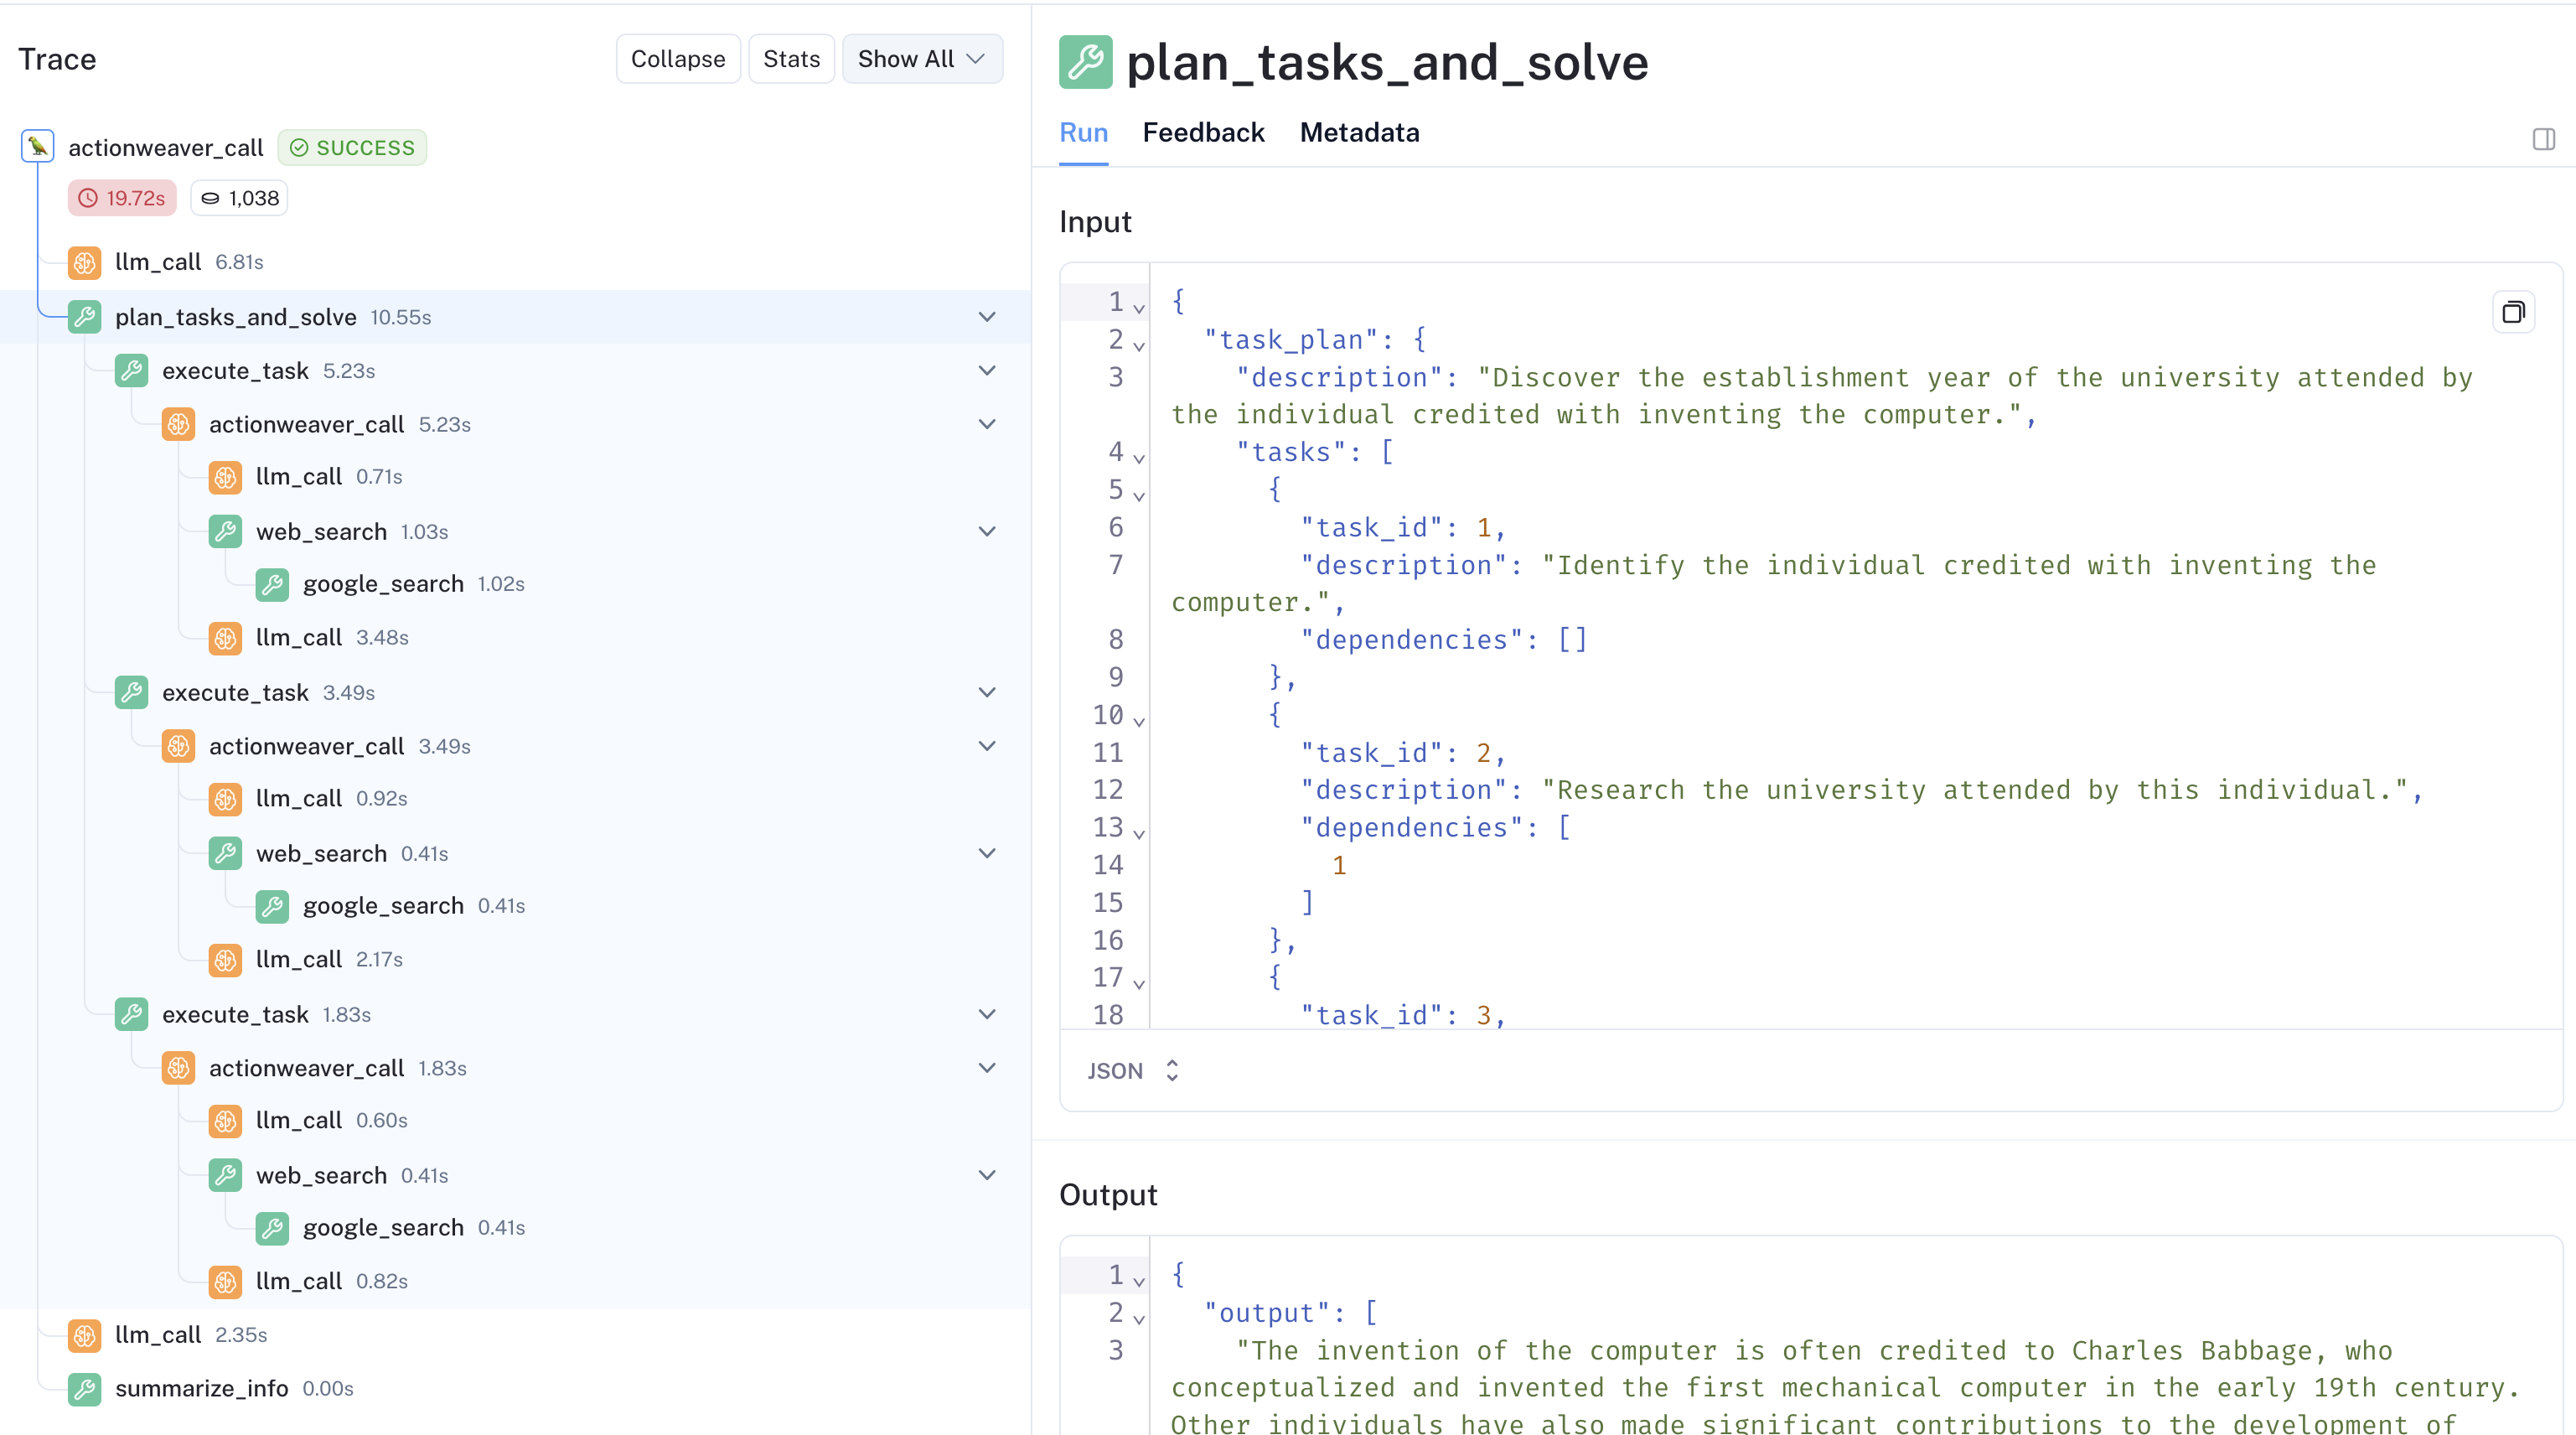
Task: Select the google_search 1.02s row
Action: coord(515,584)
